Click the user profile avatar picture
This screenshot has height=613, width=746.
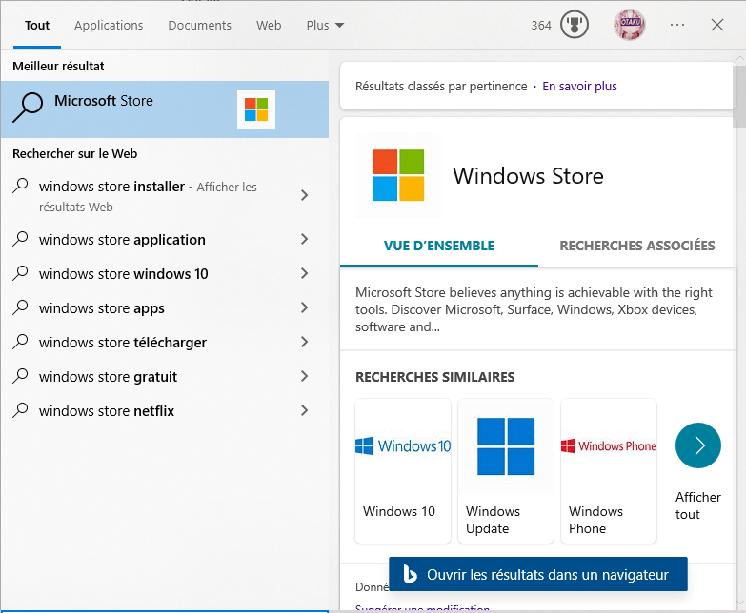(x=630, y=25)
